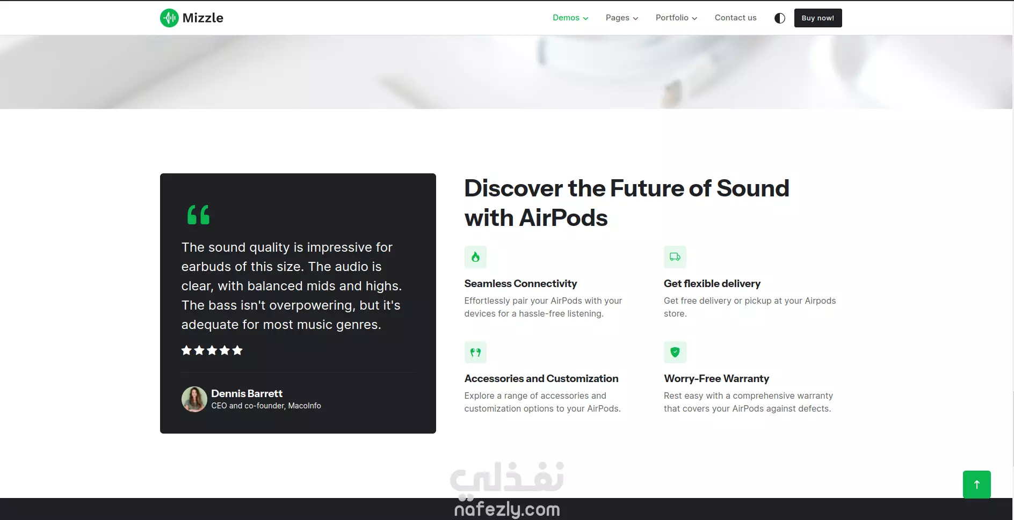Screen dimensions: 1014x520
Task: Click the 'Effortlessly pair your AirPods' description
Action: (543, 307)
